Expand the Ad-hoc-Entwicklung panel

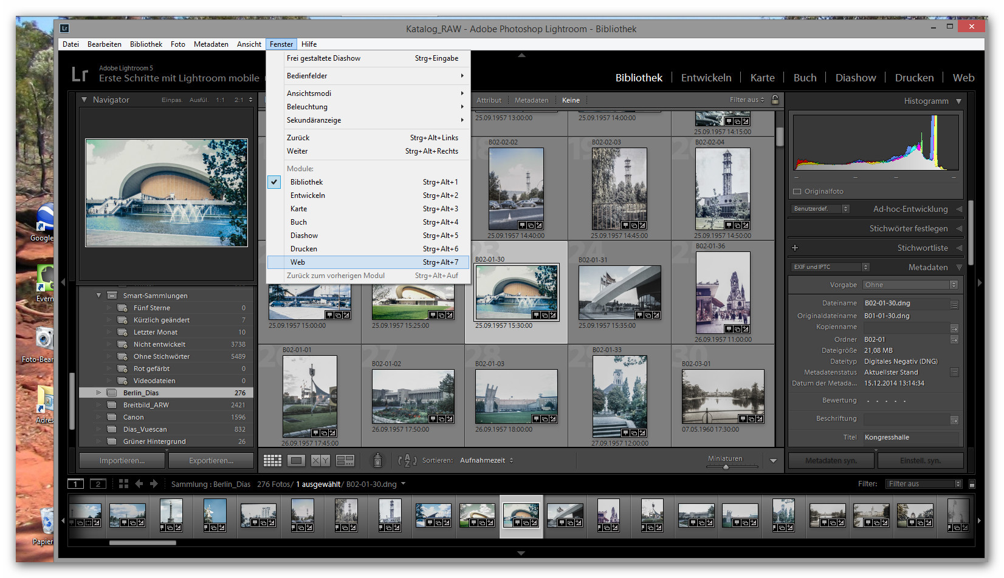tap(959, 209)
